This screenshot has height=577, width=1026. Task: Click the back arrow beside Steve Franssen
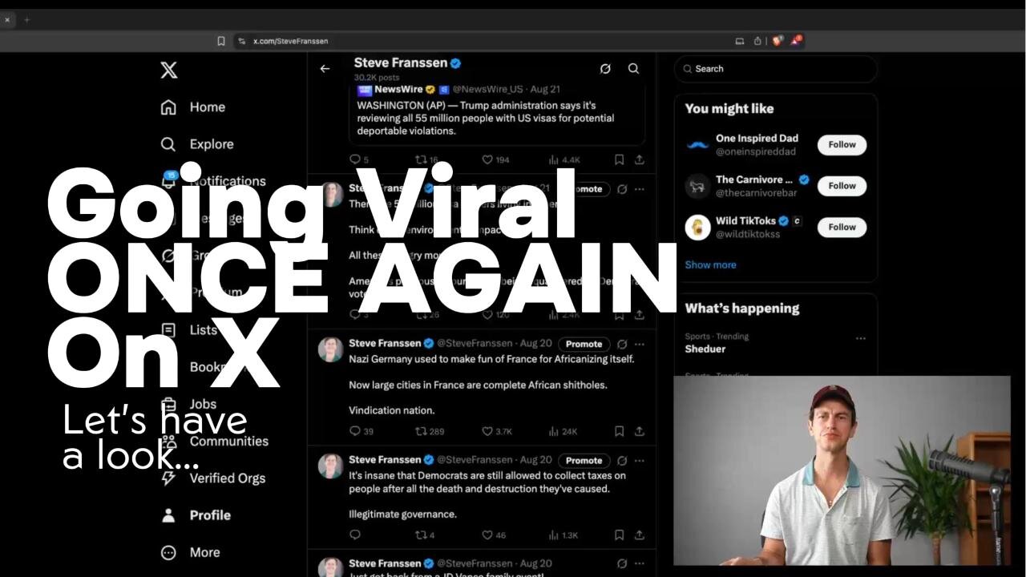pyautogui.click(x=325, y=69)
